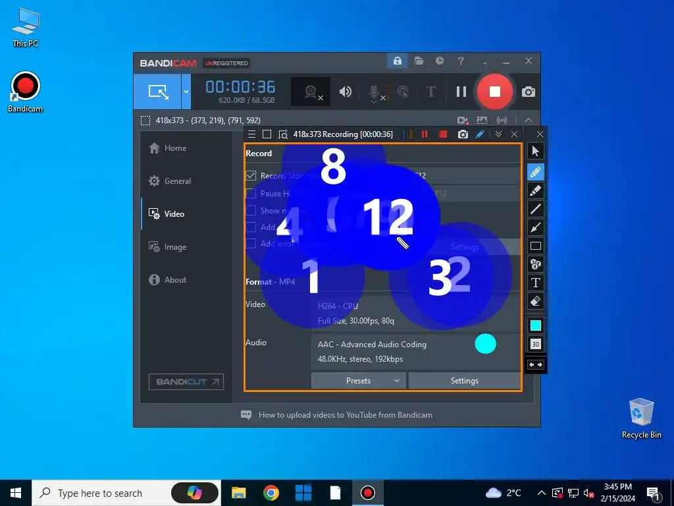674x506 pixels.
Task: Uncheck the Record/Stop Hotkey checkbox
Action: click(251, 175)
